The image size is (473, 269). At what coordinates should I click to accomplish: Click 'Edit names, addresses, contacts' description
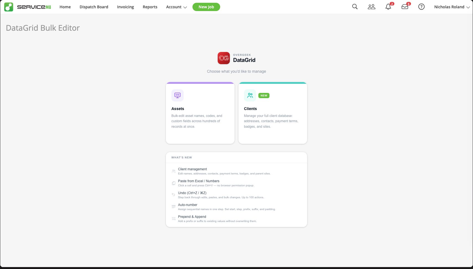[x=224, y=174]
